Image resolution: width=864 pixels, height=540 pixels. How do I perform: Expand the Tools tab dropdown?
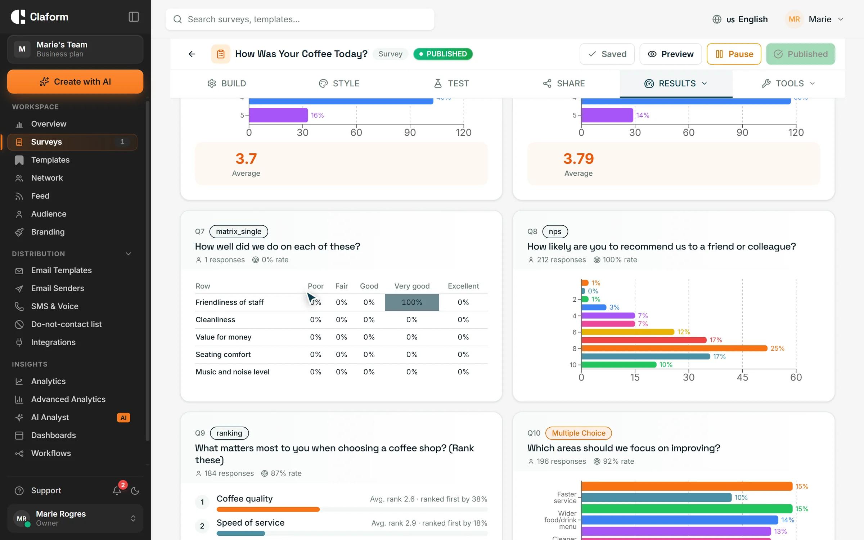[813, 84]
